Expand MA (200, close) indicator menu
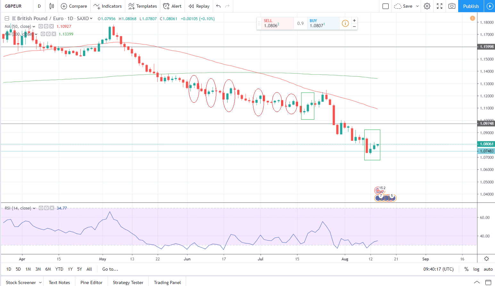Viewport: 495px width, 286px height. pyautogui.click(x=36, y=34)
